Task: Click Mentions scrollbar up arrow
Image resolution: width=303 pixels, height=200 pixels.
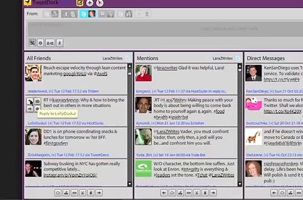Action: (x=240, y=66)
